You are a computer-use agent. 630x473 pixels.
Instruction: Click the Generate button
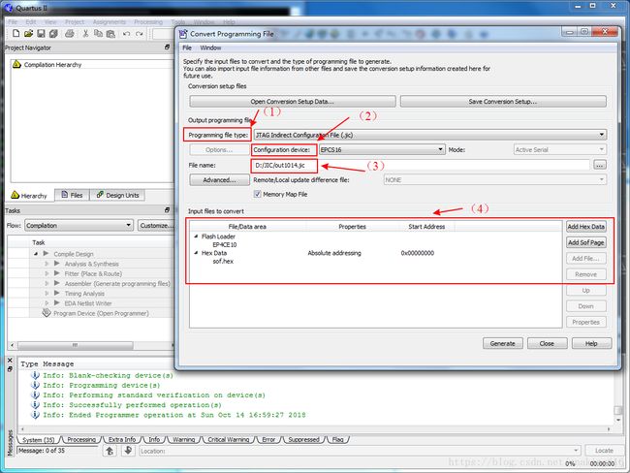pos(503,343)
